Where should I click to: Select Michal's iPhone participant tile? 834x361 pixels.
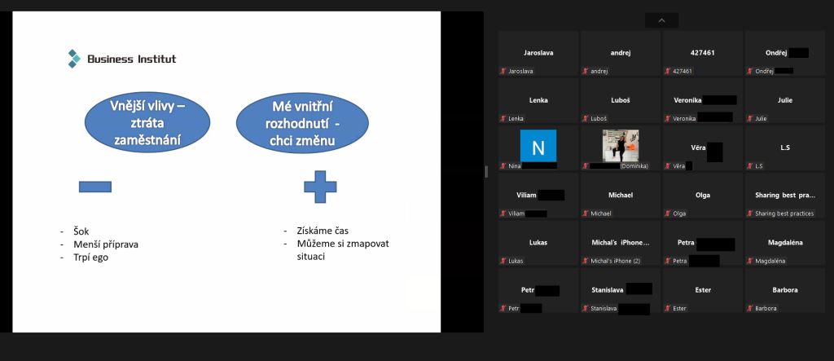tap(620, 243)
